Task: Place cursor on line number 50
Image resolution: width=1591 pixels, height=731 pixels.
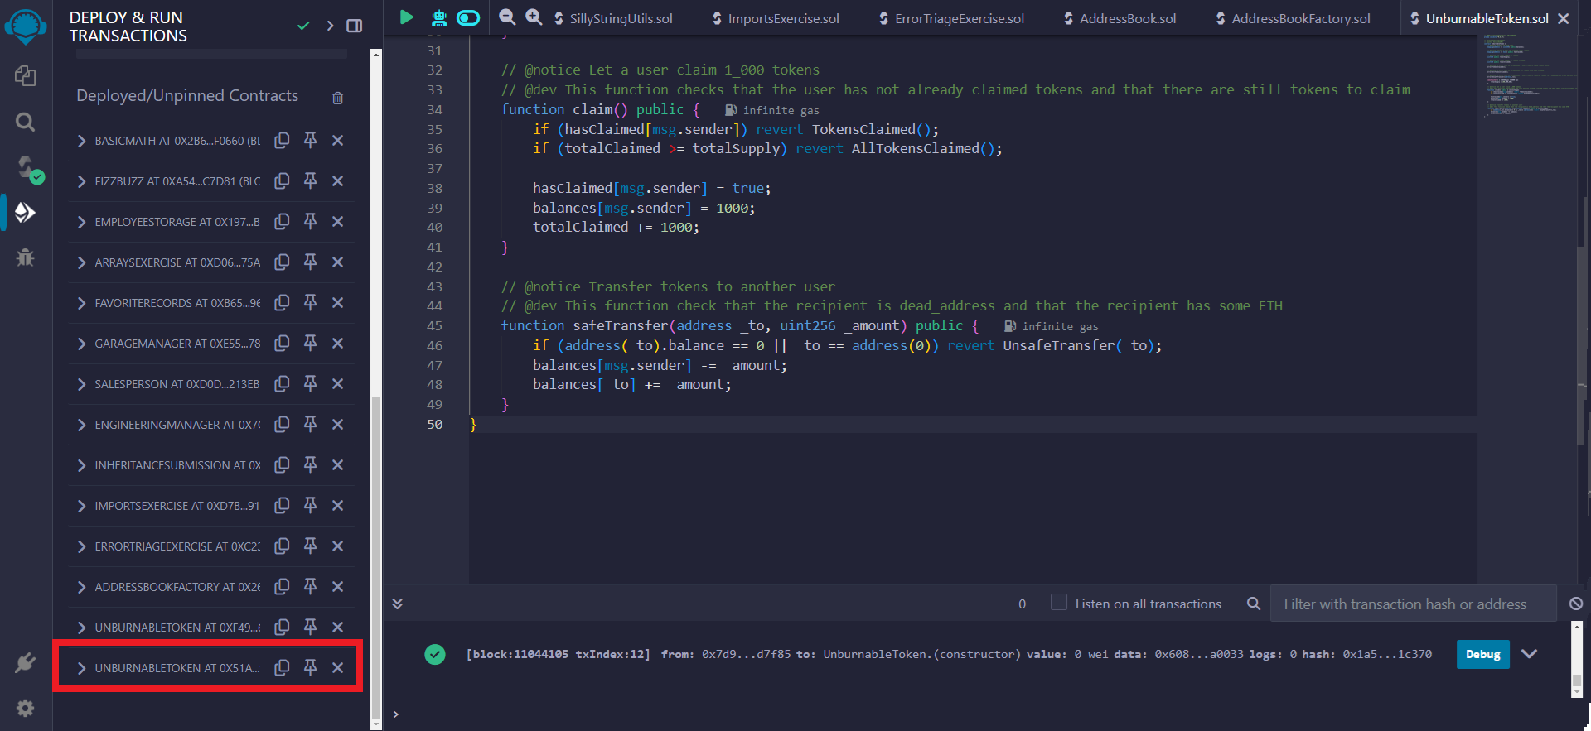Action: click(x=435, y=424)
